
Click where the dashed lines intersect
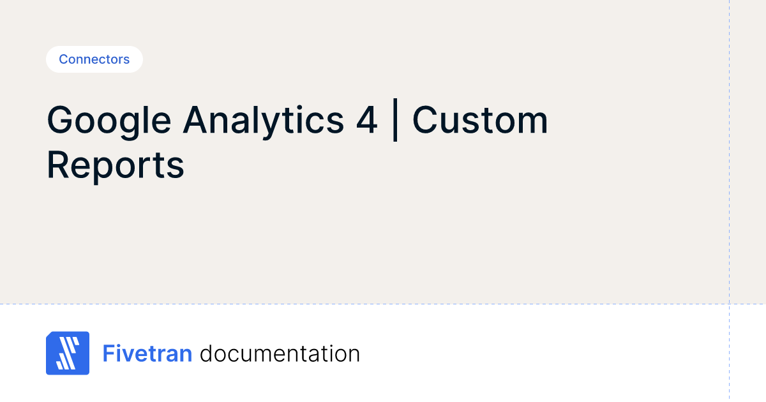tap(729, 304)
